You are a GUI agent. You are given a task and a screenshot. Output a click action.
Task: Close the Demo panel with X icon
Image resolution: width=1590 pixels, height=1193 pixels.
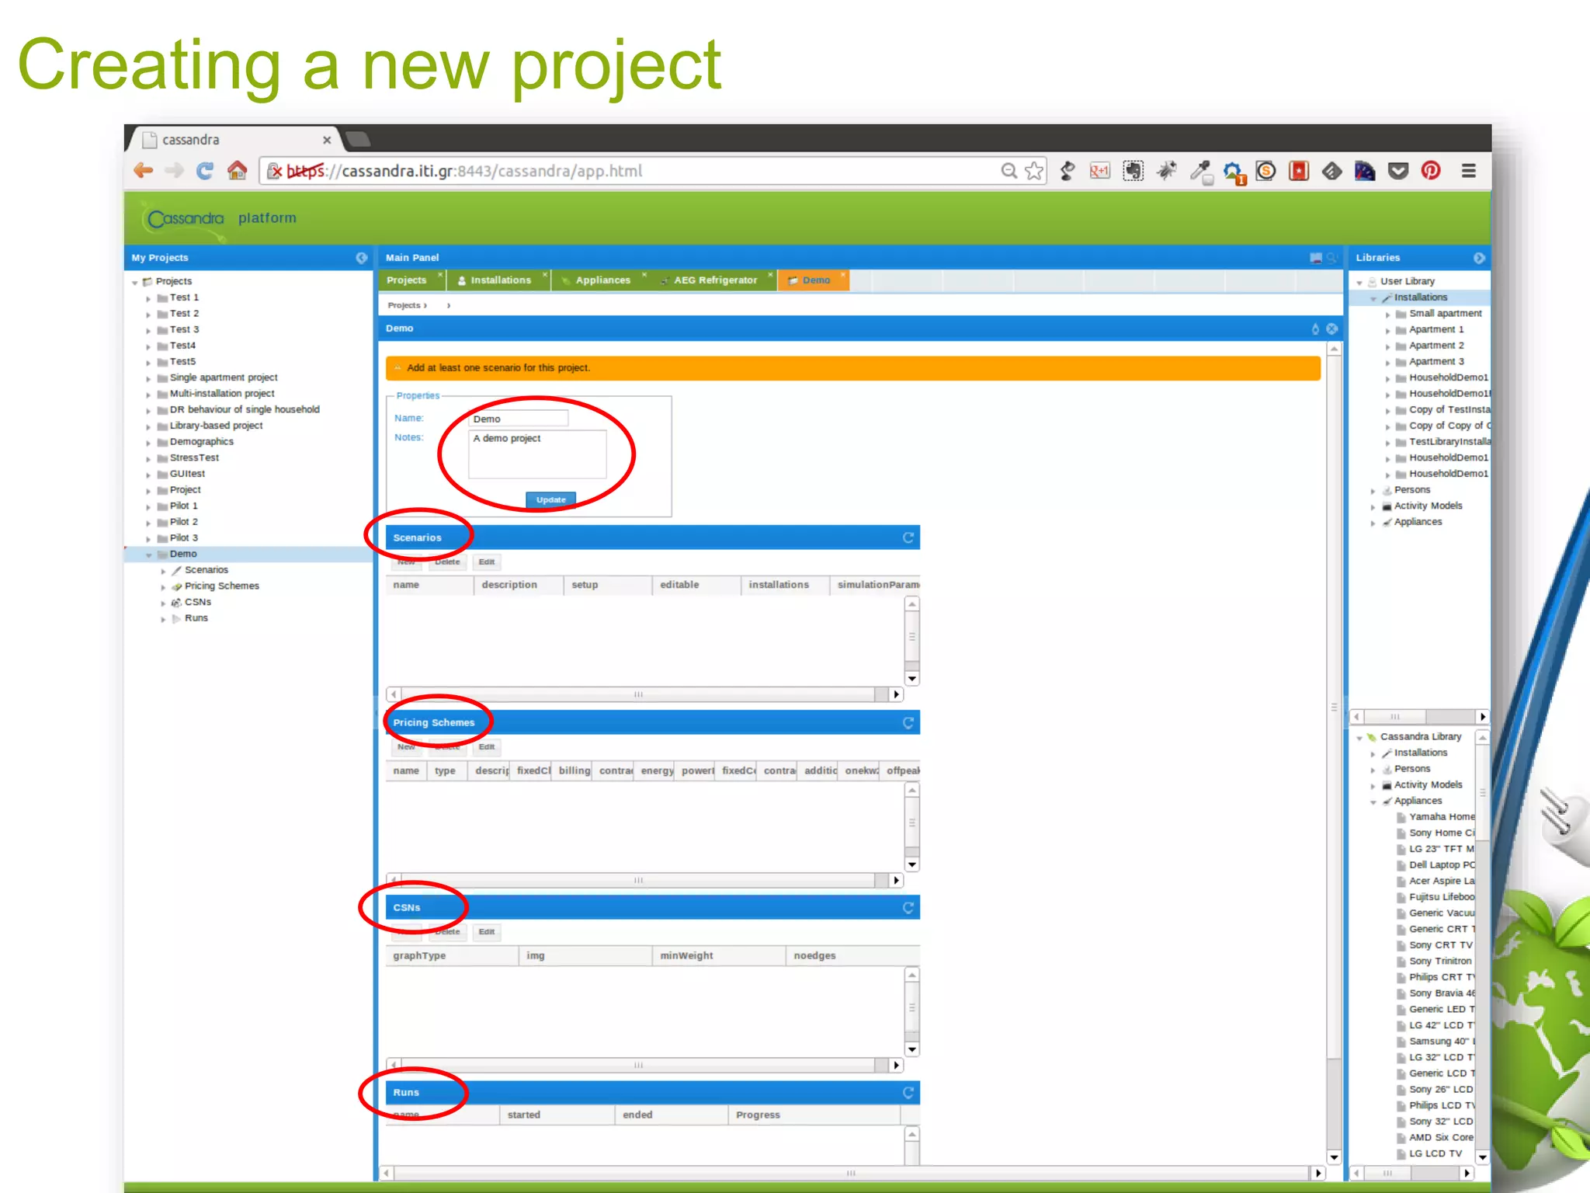point(1331,329)
